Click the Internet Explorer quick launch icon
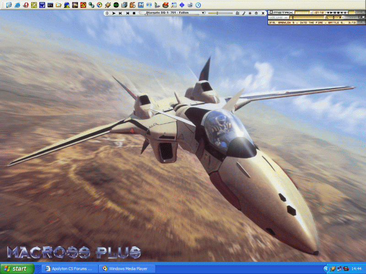Viewport: 366px width, 274px height. [x=17, y=5]
